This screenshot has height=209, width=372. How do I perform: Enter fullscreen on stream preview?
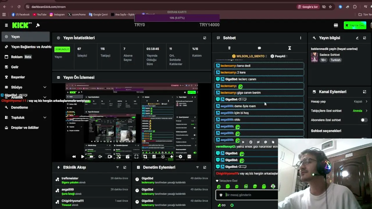[136, 156]
